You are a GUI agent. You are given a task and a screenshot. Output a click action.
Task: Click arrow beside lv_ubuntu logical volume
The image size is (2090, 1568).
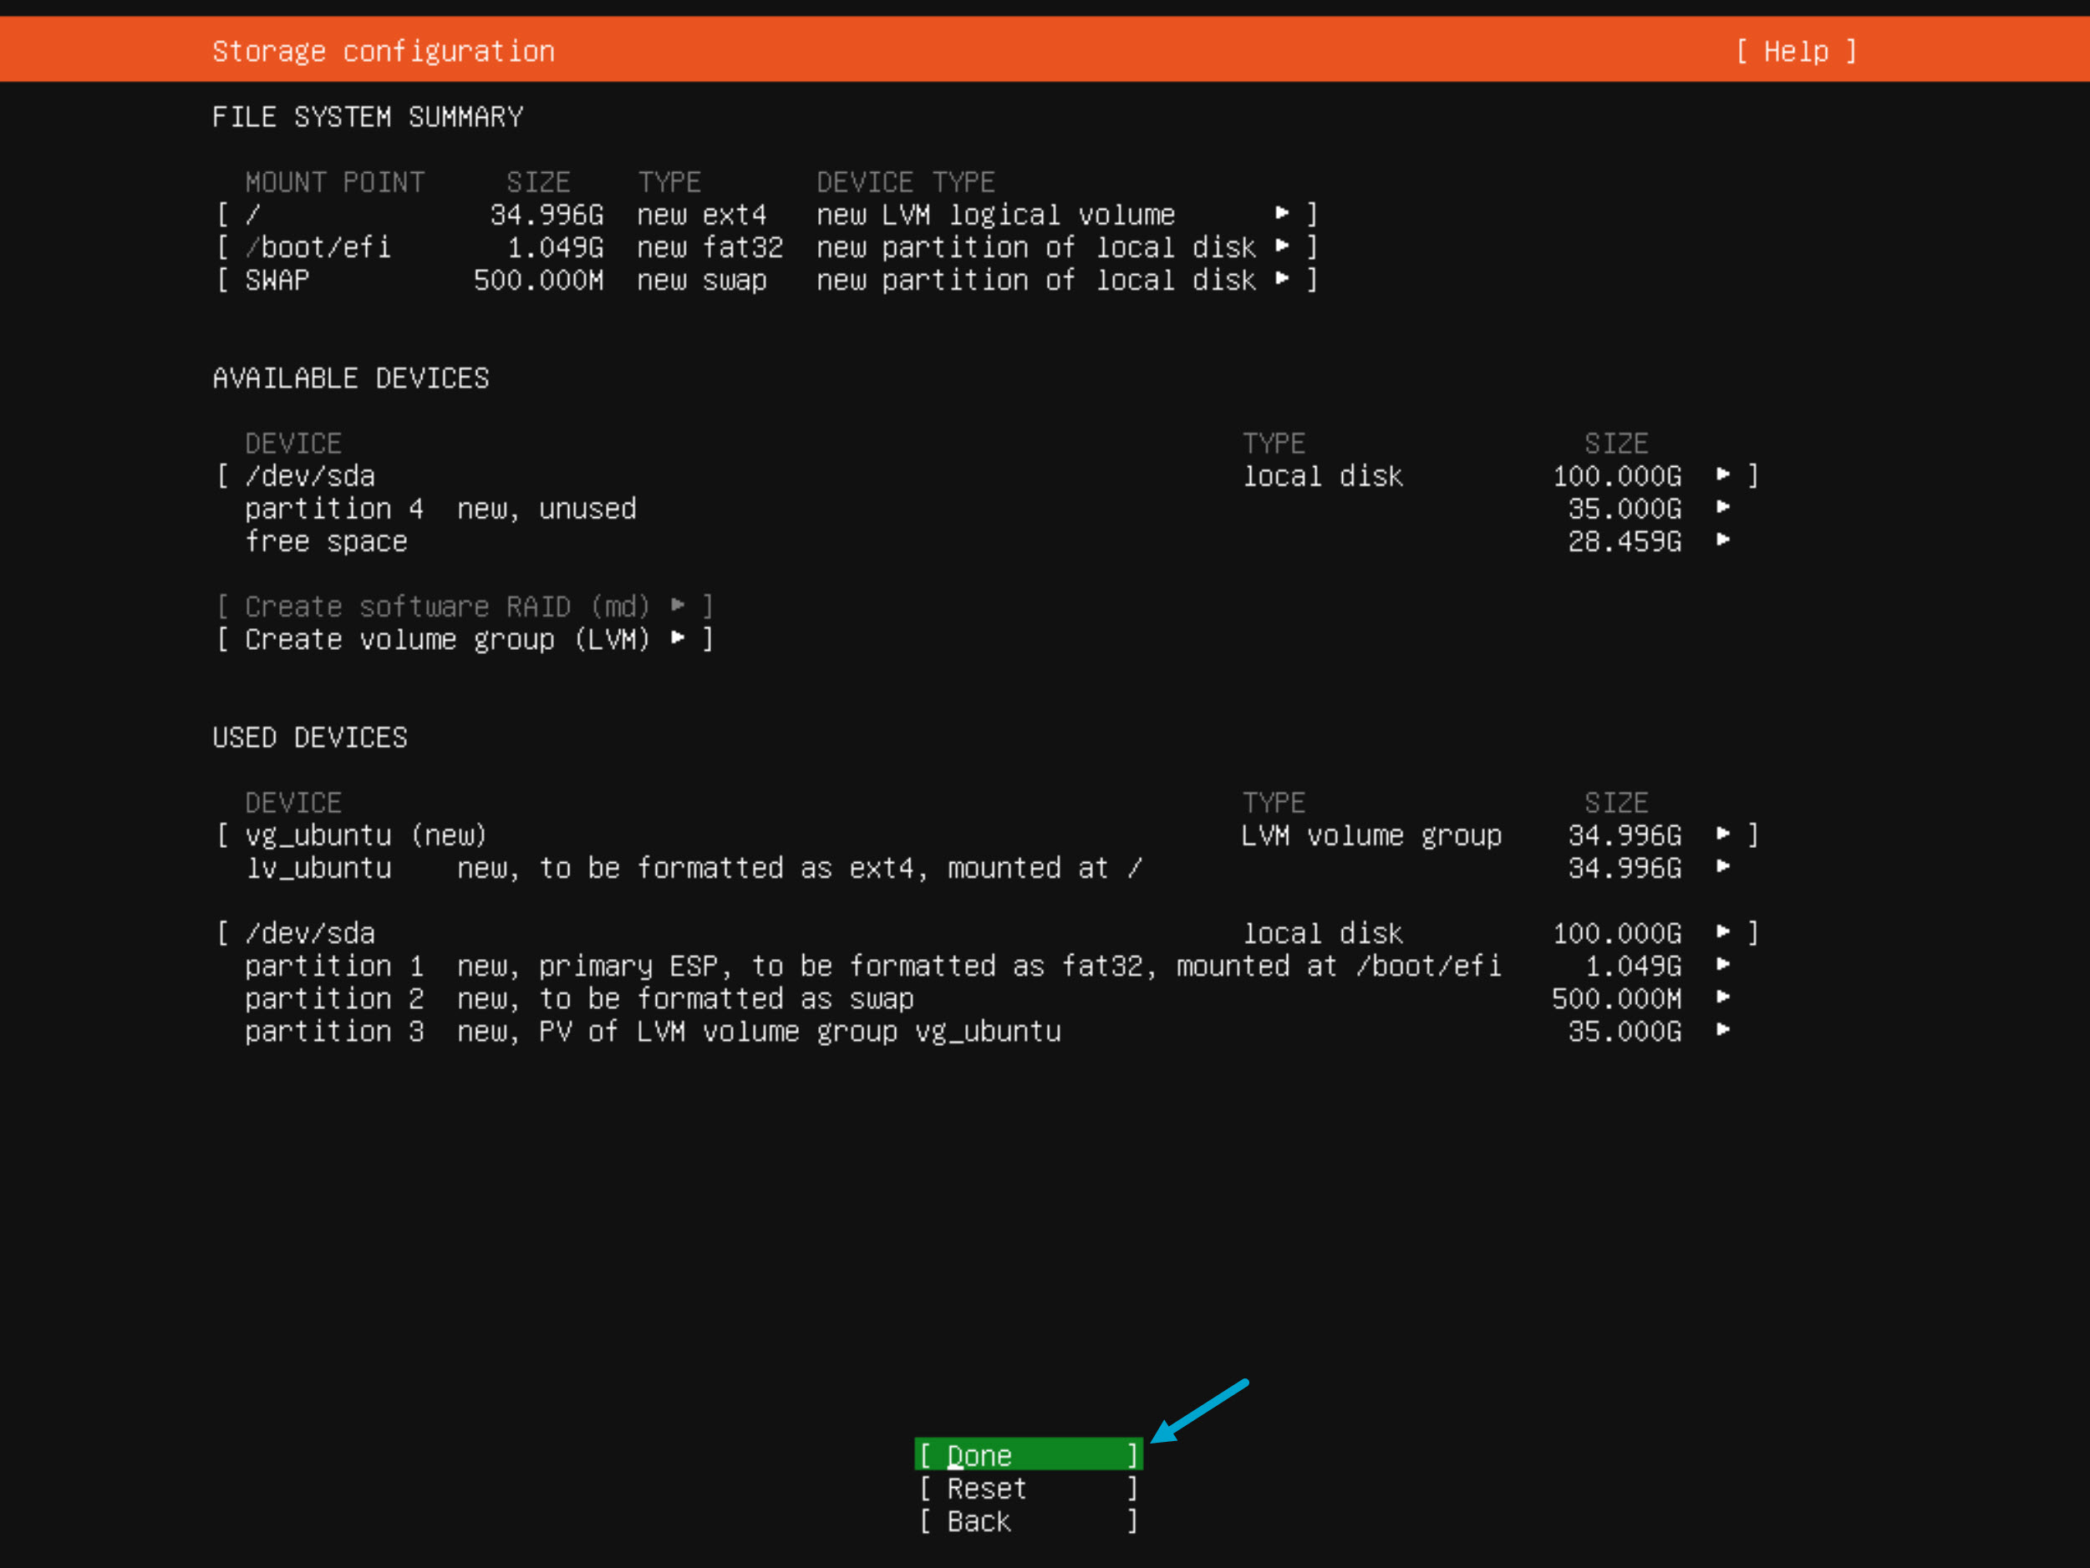tap(1722, 867)
